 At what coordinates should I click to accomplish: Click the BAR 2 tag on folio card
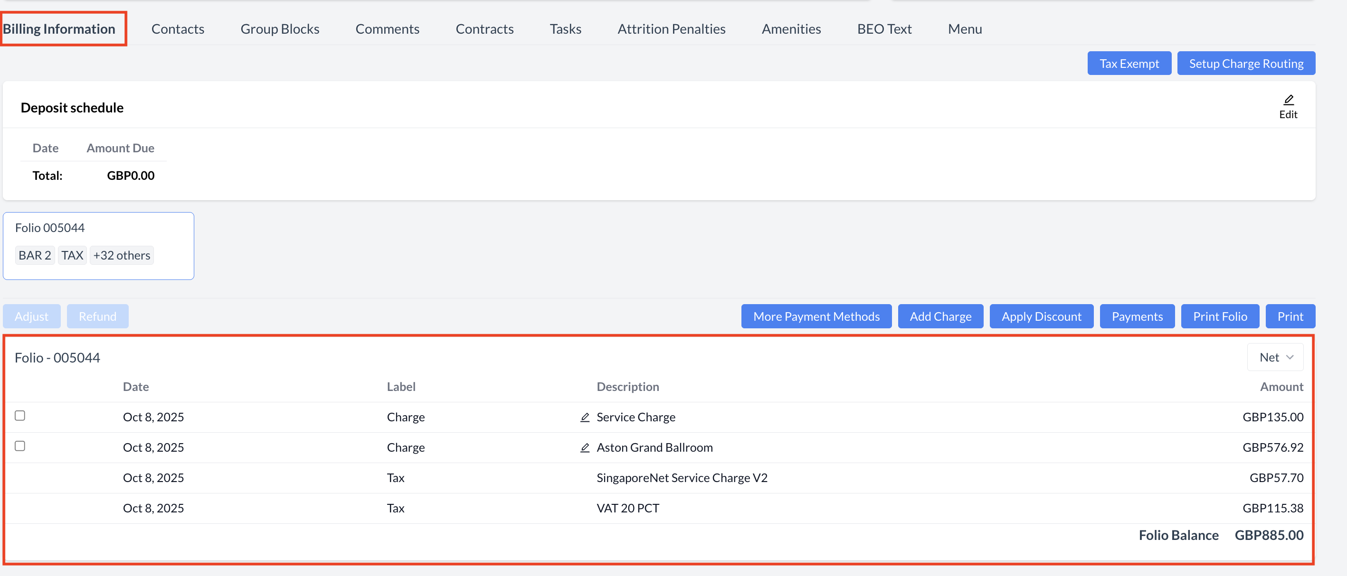point(35,255)
